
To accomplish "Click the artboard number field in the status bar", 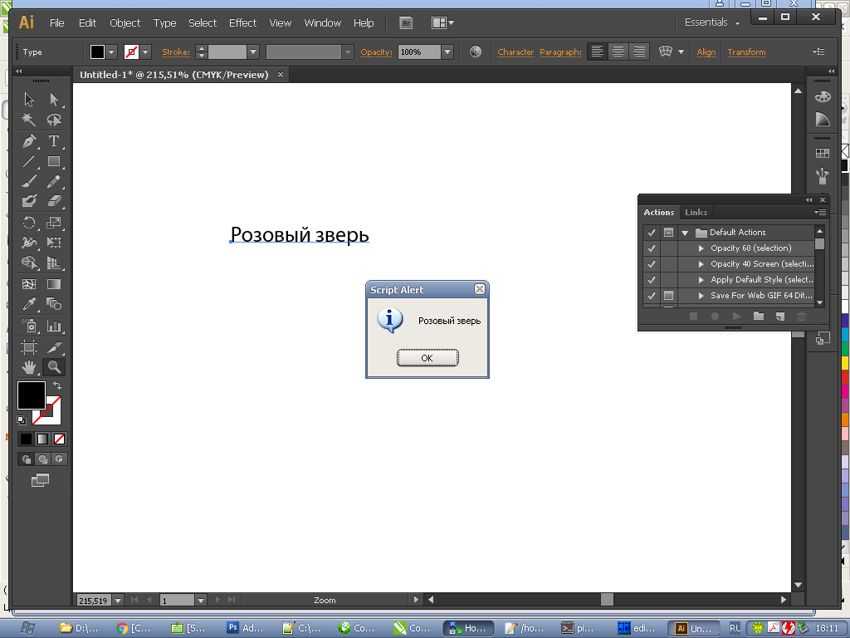I will point(177,601).
